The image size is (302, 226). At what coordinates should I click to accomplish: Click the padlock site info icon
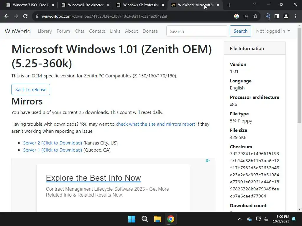[x=37, y=16]
